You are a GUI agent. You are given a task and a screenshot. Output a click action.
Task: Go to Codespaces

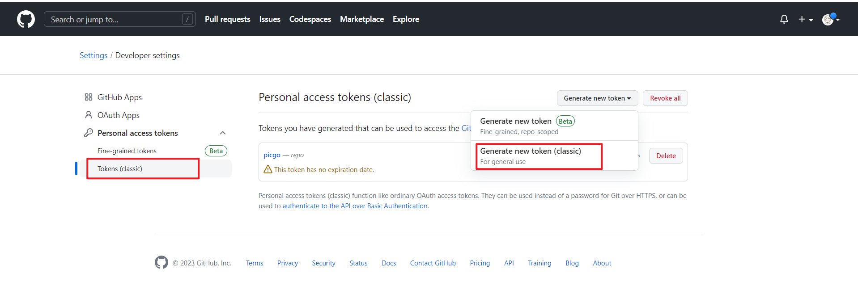point(310,19)
